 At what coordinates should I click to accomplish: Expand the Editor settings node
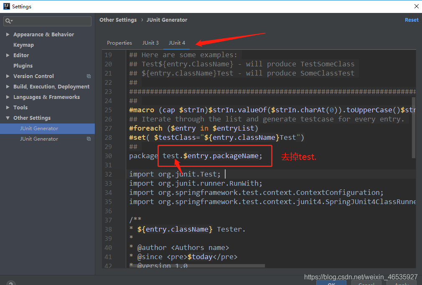(8, 55)
